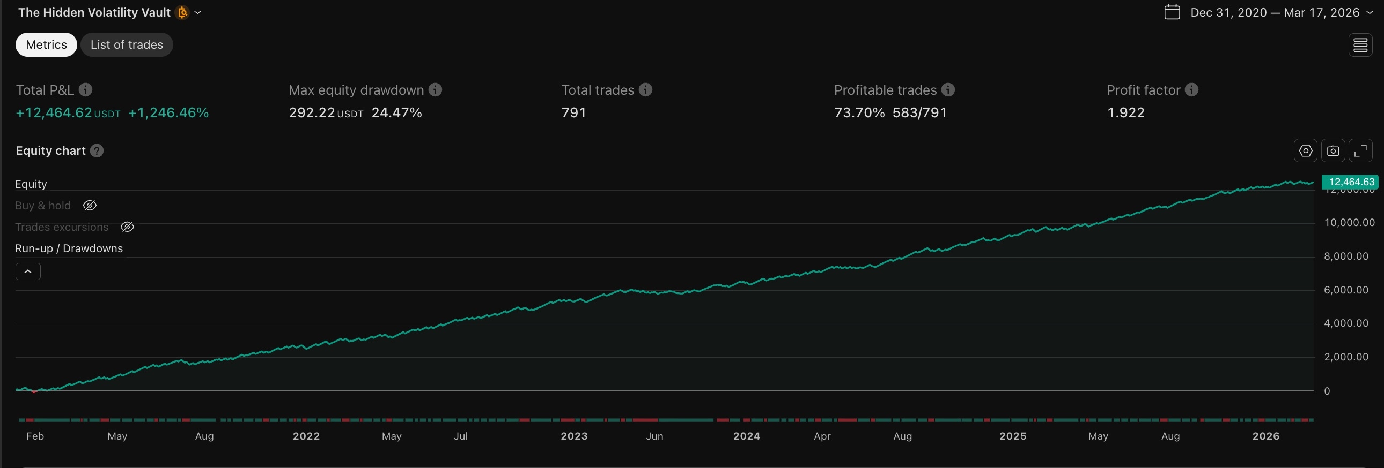Click the 6,000.00 price axis label
This screenshot has width=1384, height=468.
click(1346, 290)
